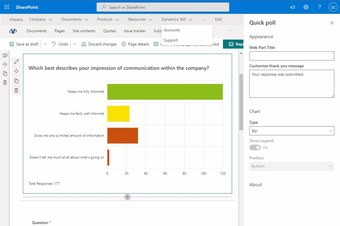Screen dimensions: 340x226
Task: Click Save as draft
Action: tap(24, 44)
